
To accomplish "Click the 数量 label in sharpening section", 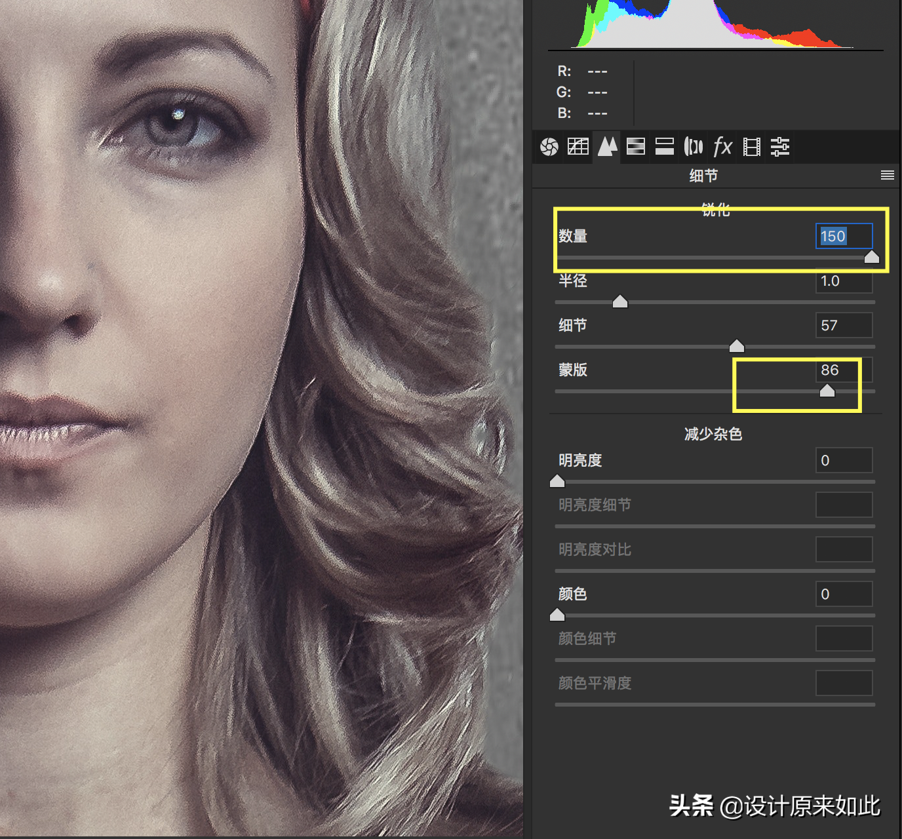I will tap(573, 236).
